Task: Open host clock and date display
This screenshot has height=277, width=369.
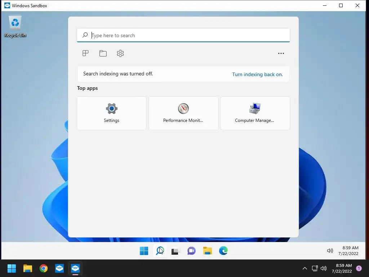Action: (x=342, y=268)
